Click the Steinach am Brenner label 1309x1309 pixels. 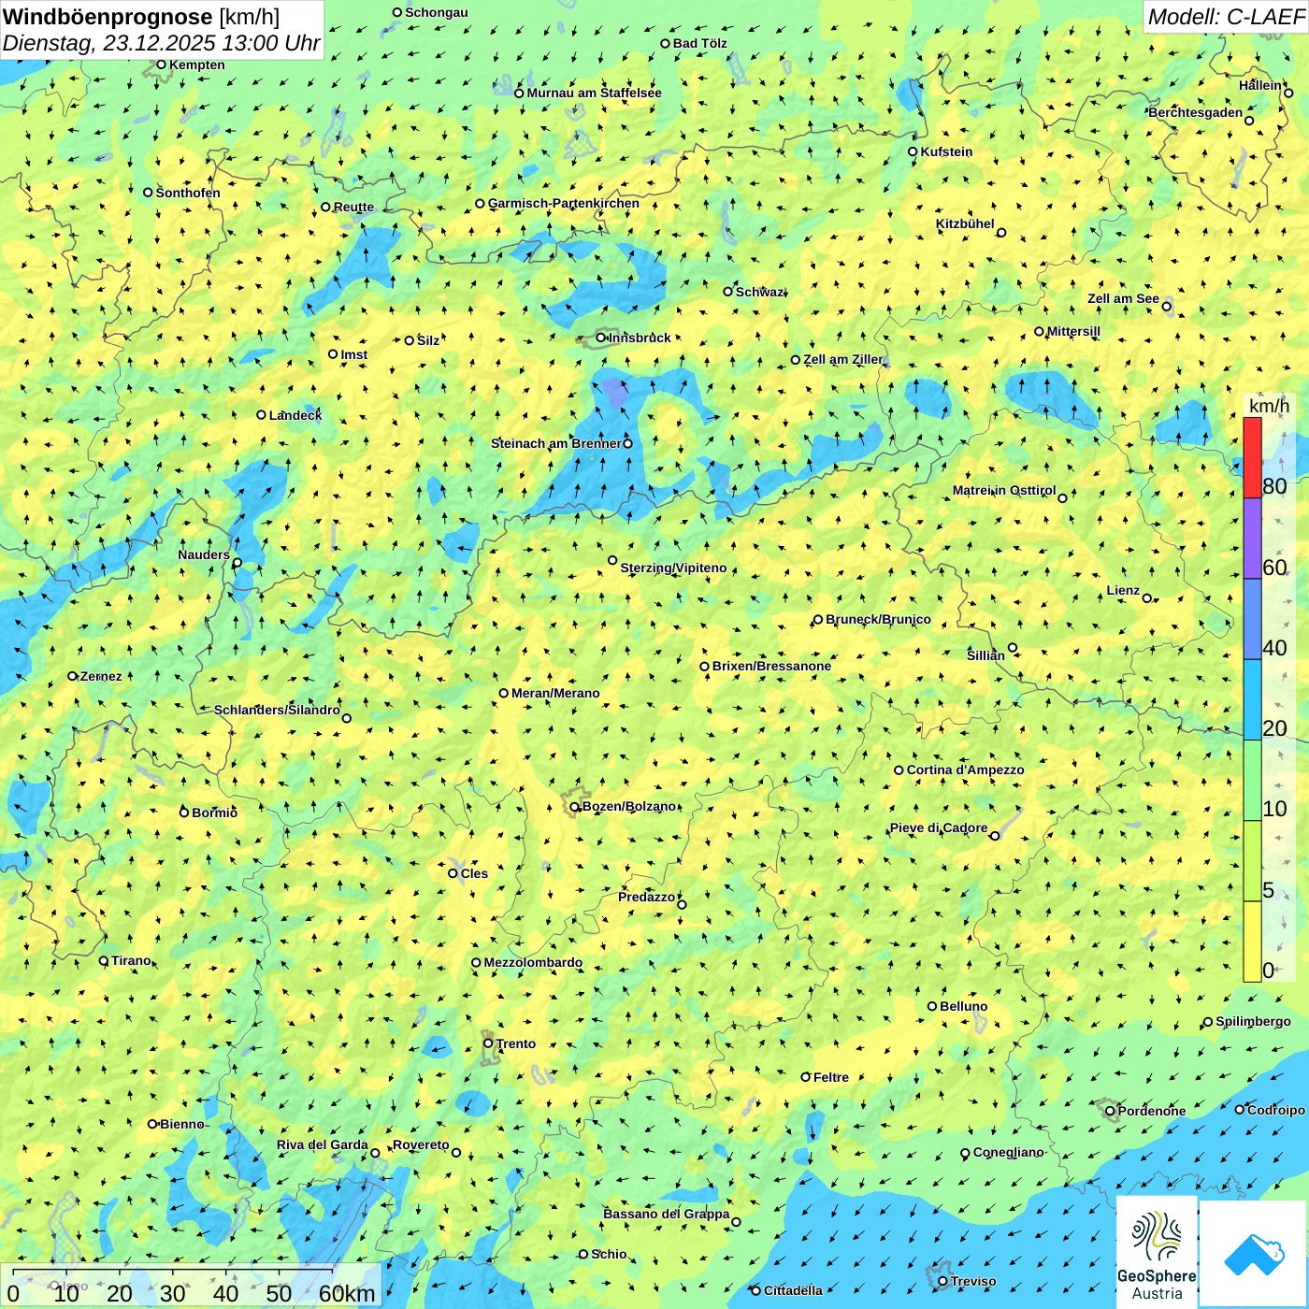click(x=555, y=443)
